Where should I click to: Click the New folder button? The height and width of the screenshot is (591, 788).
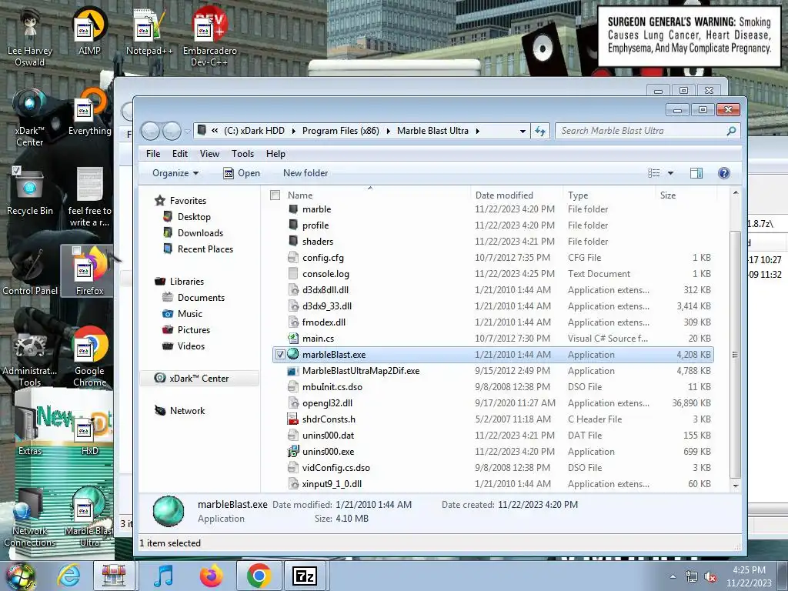click(x=306, y=173)
